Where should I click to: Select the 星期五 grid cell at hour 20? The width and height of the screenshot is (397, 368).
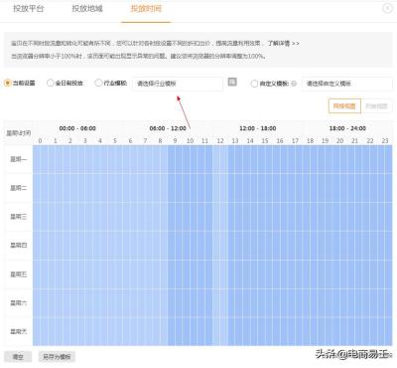[340, 275]
